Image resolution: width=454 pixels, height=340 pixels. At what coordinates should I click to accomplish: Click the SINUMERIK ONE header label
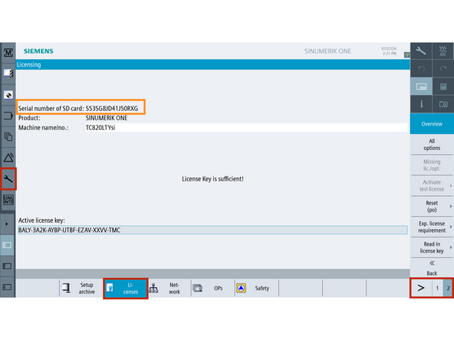pyautogui.click(x=327, y=51)
